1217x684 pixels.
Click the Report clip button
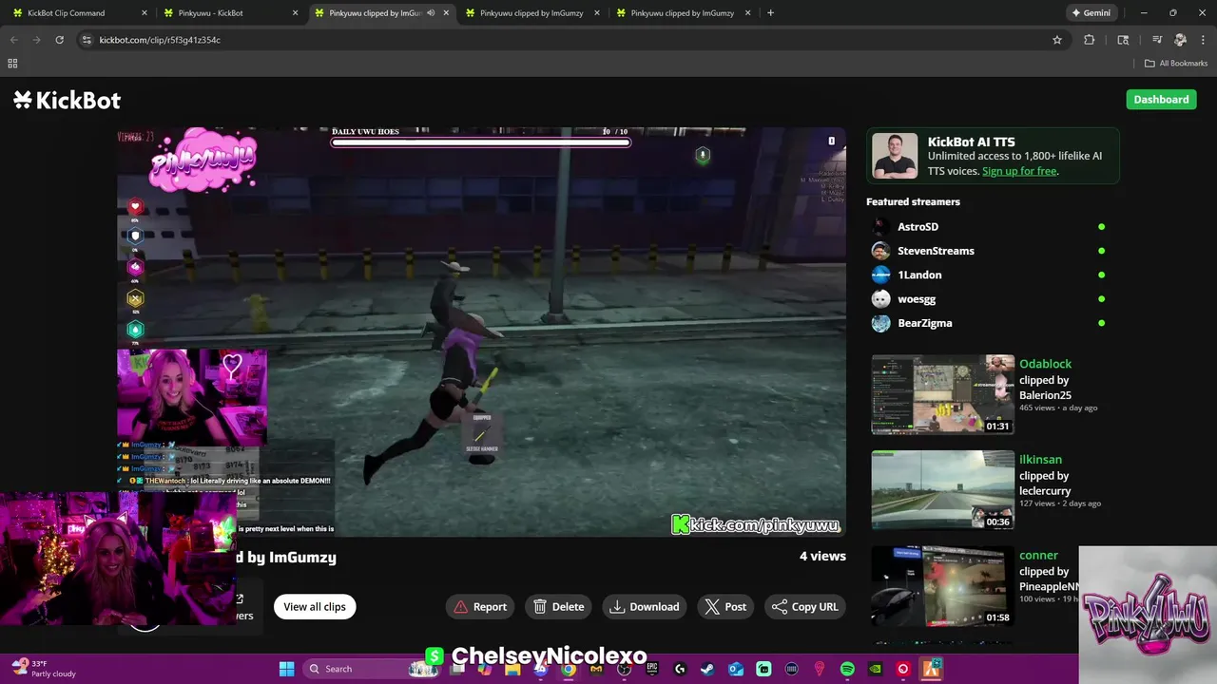point(480,607)
